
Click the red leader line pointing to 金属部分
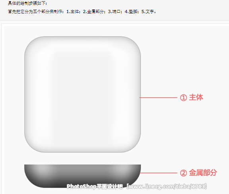[x=158, y=173]
